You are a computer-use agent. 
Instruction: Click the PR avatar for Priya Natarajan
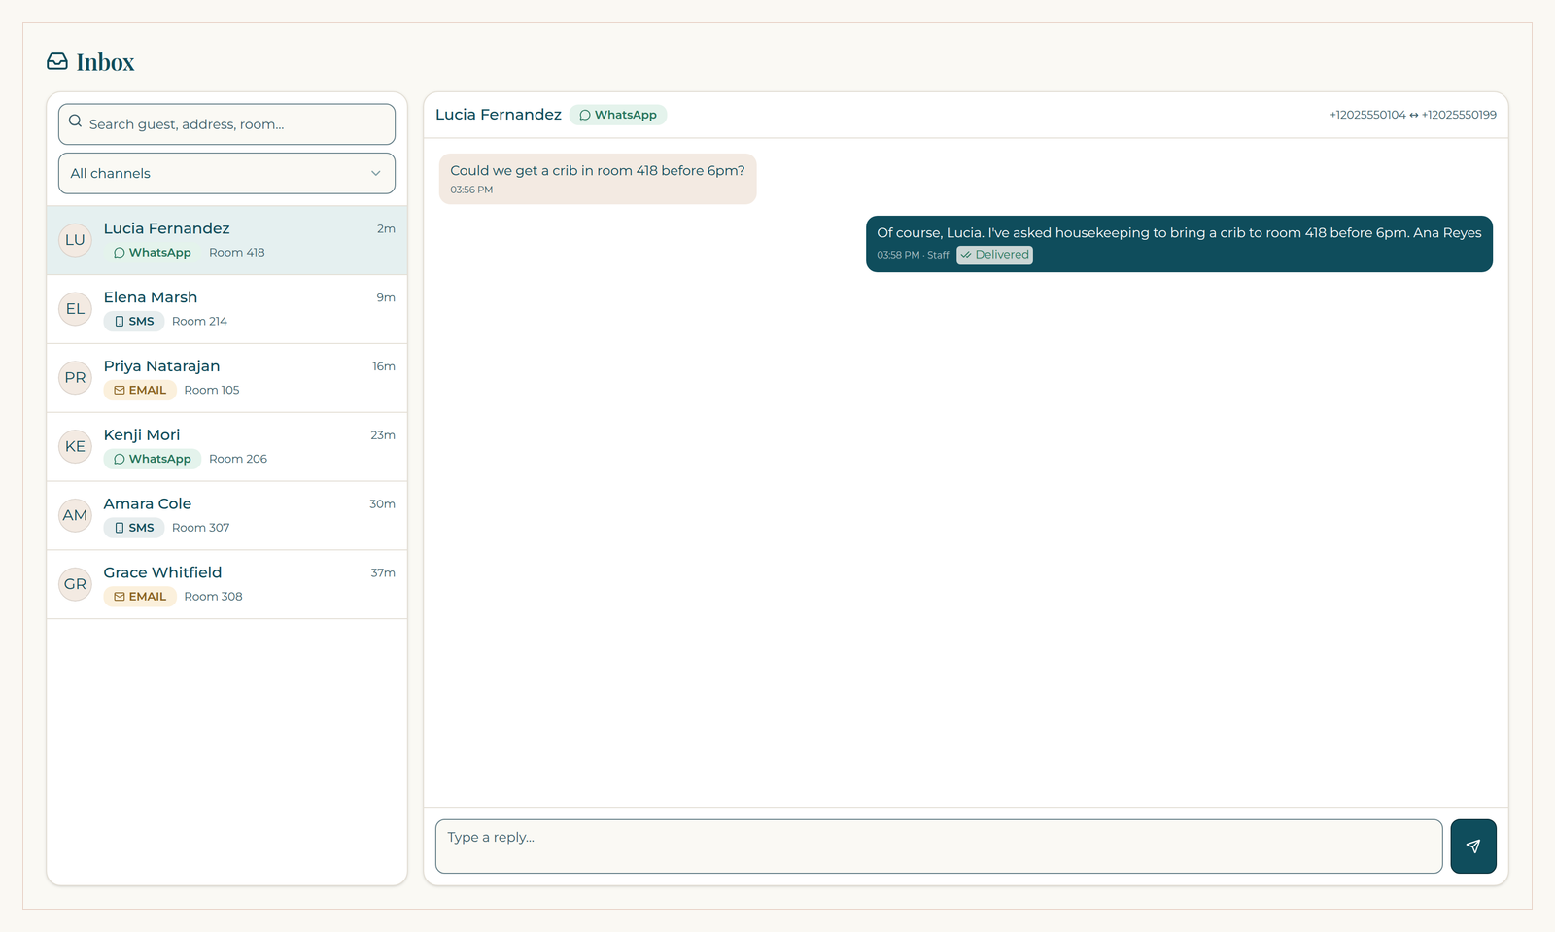(75, 378)
